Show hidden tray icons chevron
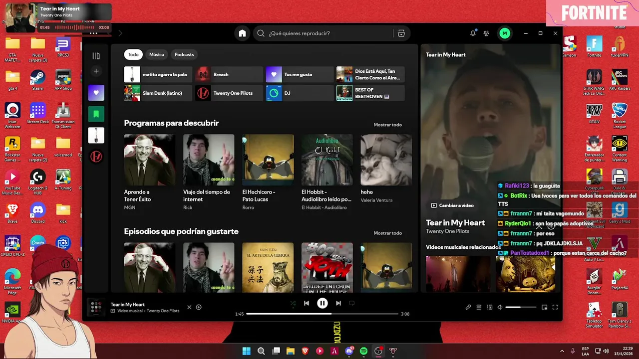Screen dimensions: 639x359 click(562, 351)
